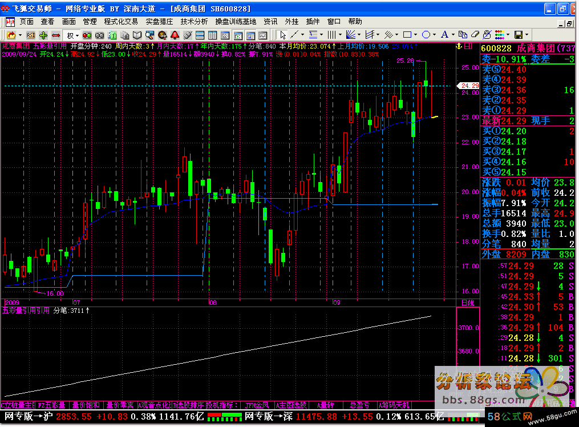Open the 技术分析 menu

point(194,22)
